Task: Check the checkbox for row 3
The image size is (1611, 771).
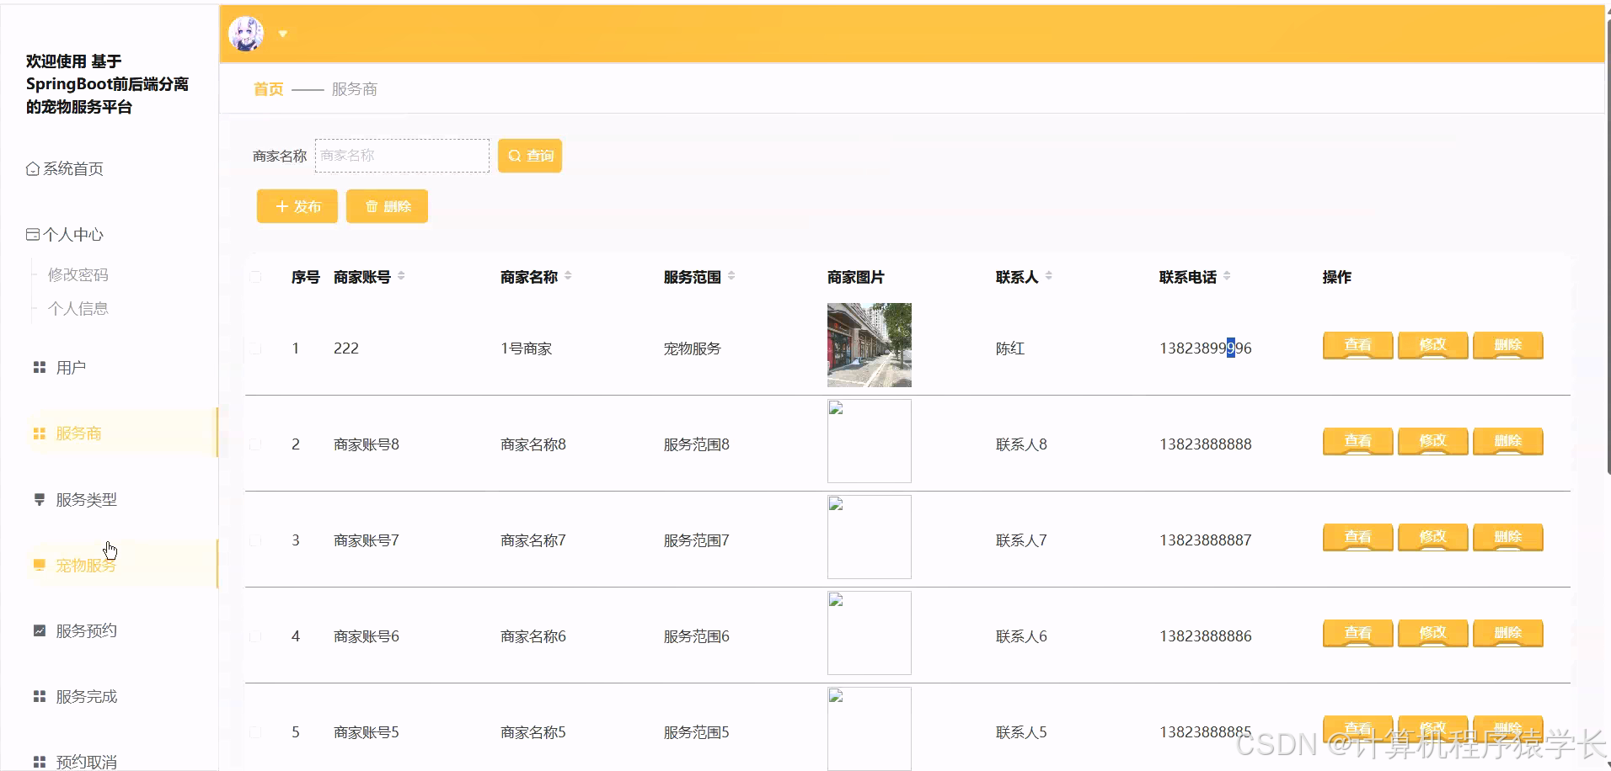Action: [x=255, y=540]
